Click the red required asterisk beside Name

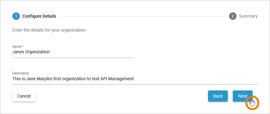(x=22, y=46)
